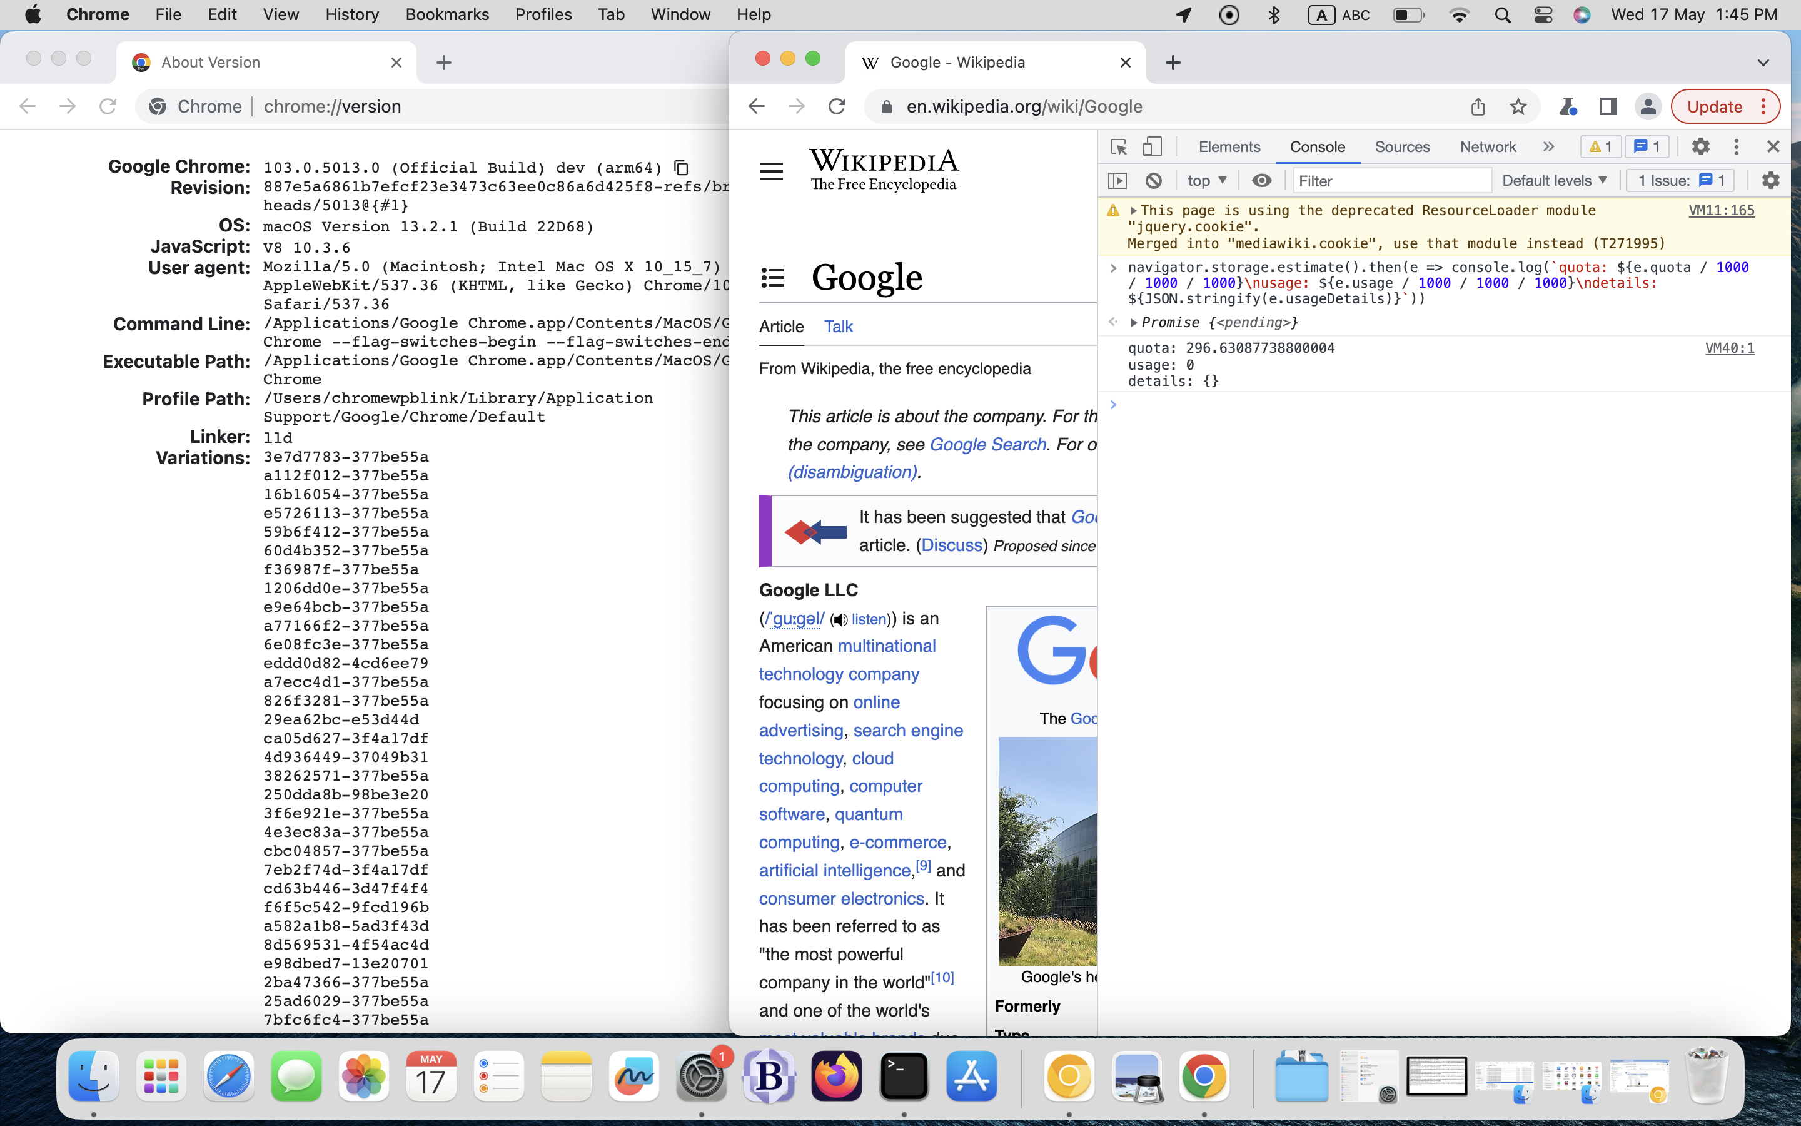This screenshot has height=1126, width=1801.
Task: Open the multinational technology company link
Action: [x=847, y=660]
